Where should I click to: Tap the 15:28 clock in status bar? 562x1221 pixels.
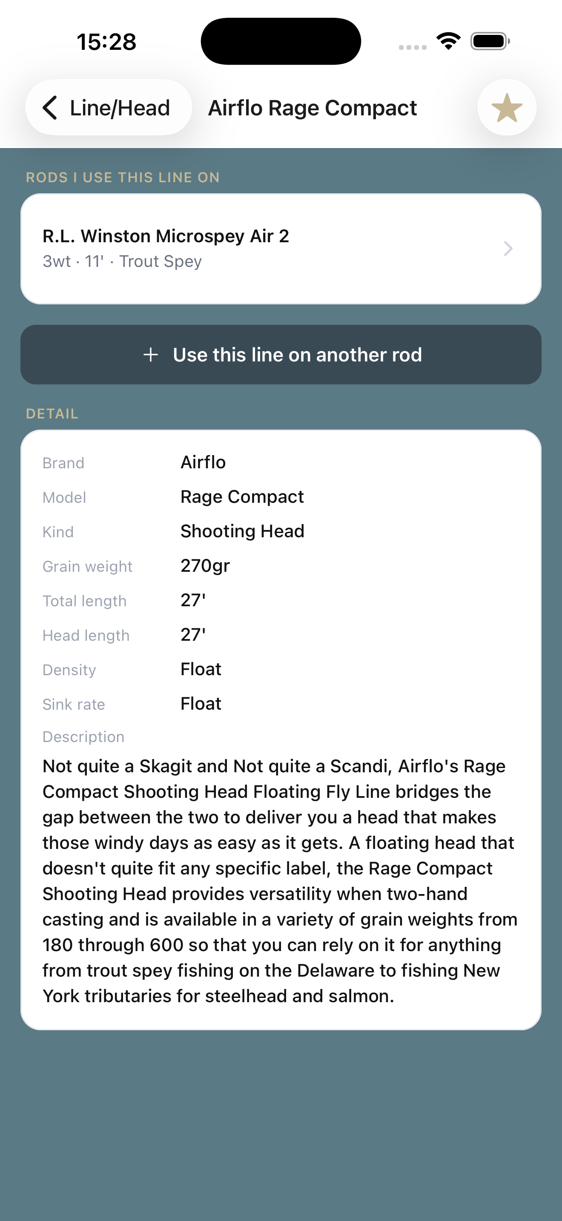[106, 42]
